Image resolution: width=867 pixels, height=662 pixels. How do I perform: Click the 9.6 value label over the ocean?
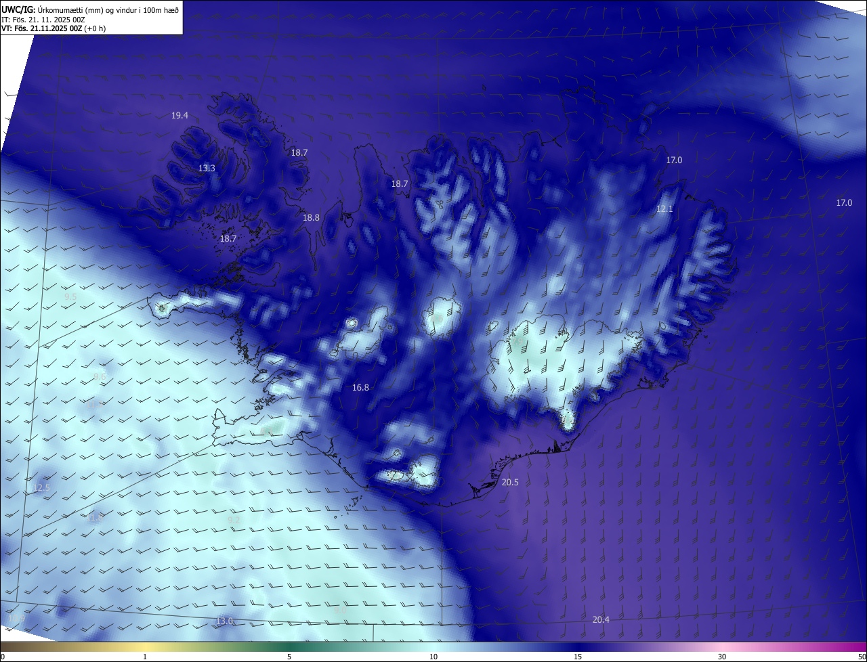tap(100, 377)
